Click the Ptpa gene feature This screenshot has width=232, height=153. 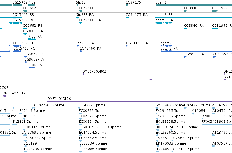pos(32,5)
